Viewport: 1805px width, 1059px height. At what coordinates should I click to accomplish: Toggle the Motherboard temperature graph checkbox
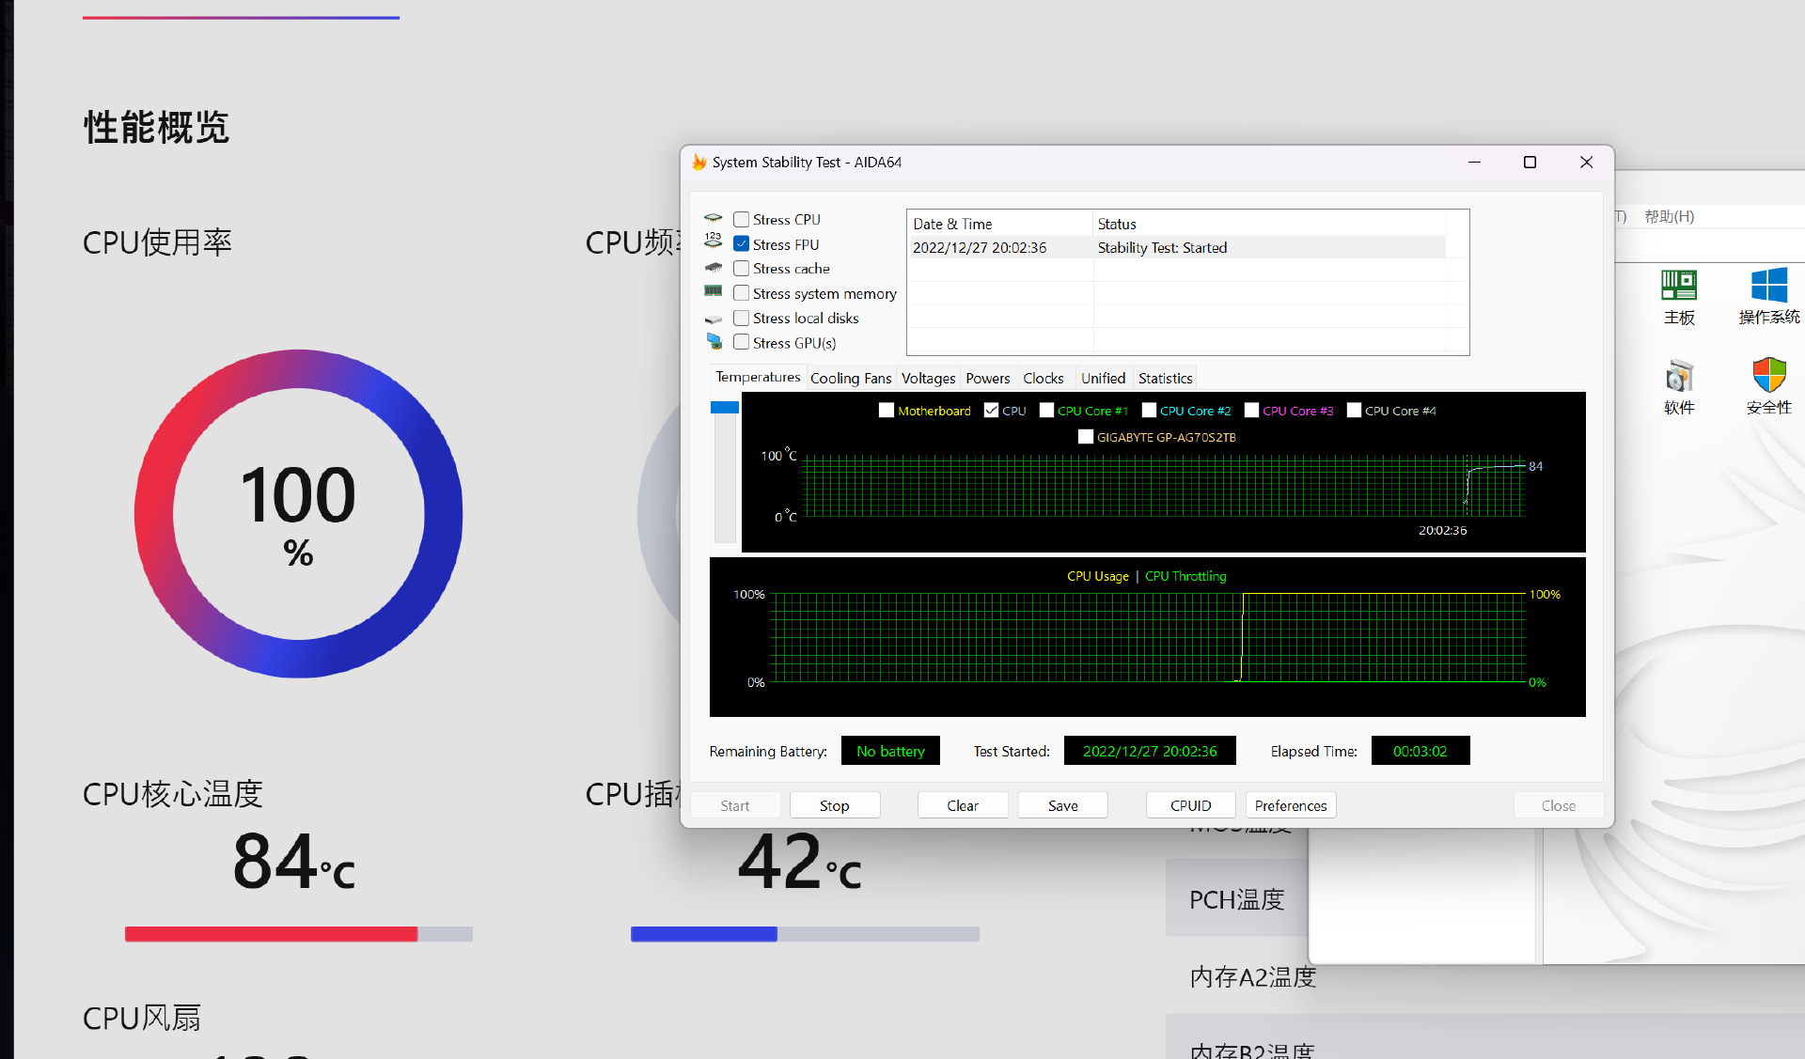[887, 411]
